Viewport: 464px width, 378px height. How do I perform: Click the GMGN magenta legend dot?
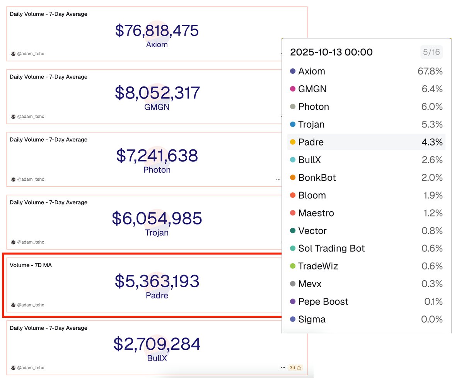[293, 89]
